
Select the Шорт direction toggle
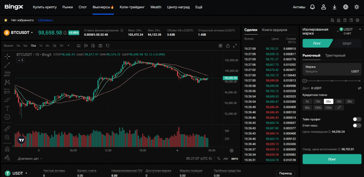tap(347, 43)
